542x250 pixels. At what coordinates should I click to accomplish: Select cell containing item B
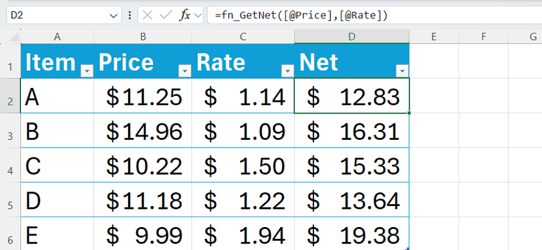[x=57, y=130]
